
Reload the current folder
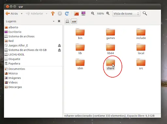tap(67, 13)
